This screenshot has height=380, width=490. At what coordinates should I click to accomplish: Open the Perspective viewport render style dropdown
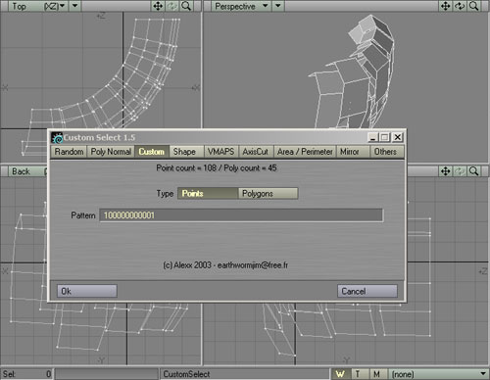(278, 6)
